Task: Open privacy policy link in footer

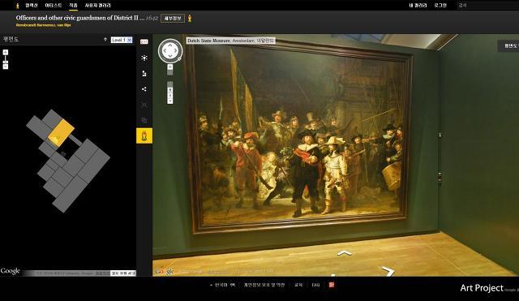Action: [x=264, y=285]
